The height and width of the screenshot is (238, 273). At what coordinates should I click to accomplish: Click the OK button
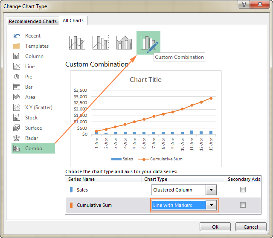(215, 227)
